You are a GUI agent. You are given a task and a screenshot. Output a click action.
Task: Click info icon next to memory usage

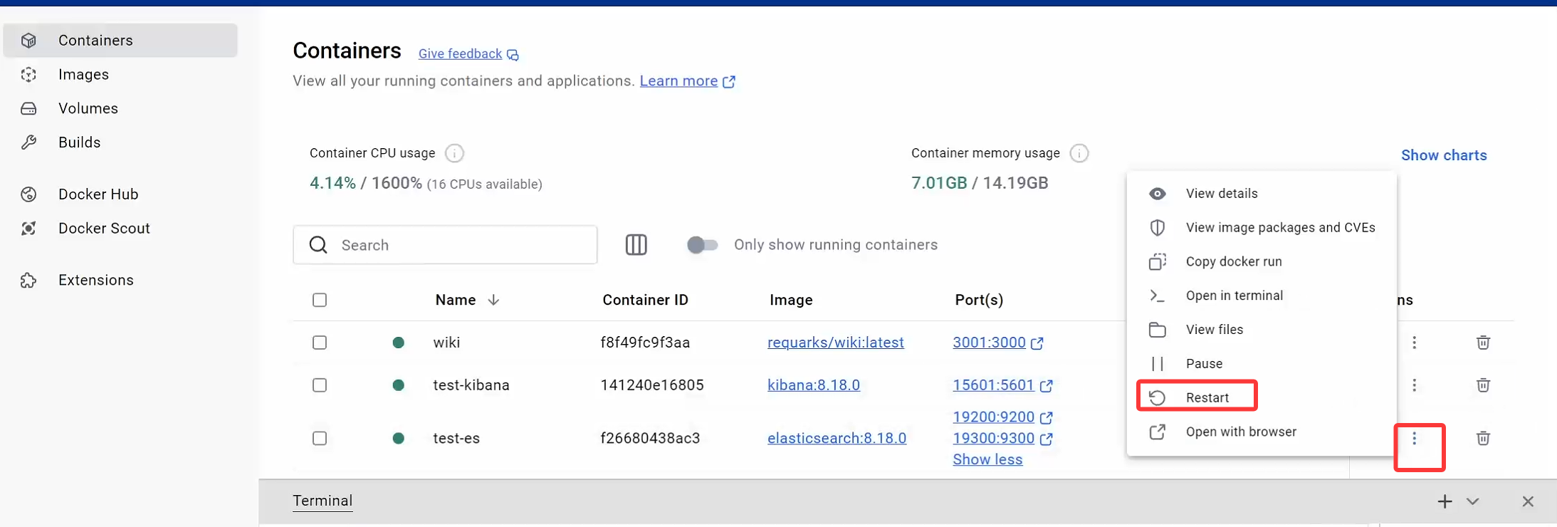(1079, 153)
